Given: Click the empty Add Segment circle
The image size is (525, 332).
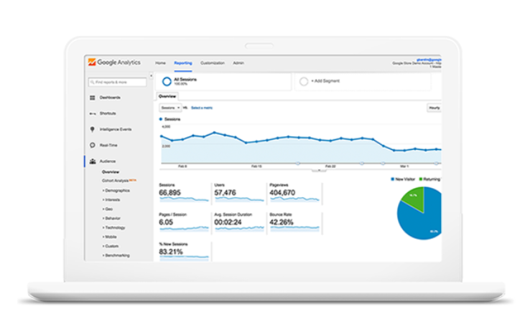Looking at the screenshot, I should click(304, 82).
